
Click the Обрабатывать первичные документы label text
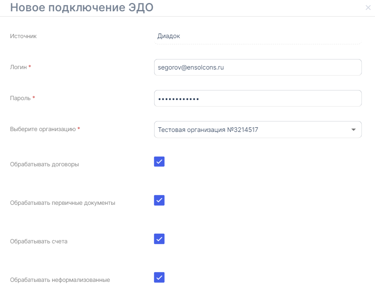(62, 203)
